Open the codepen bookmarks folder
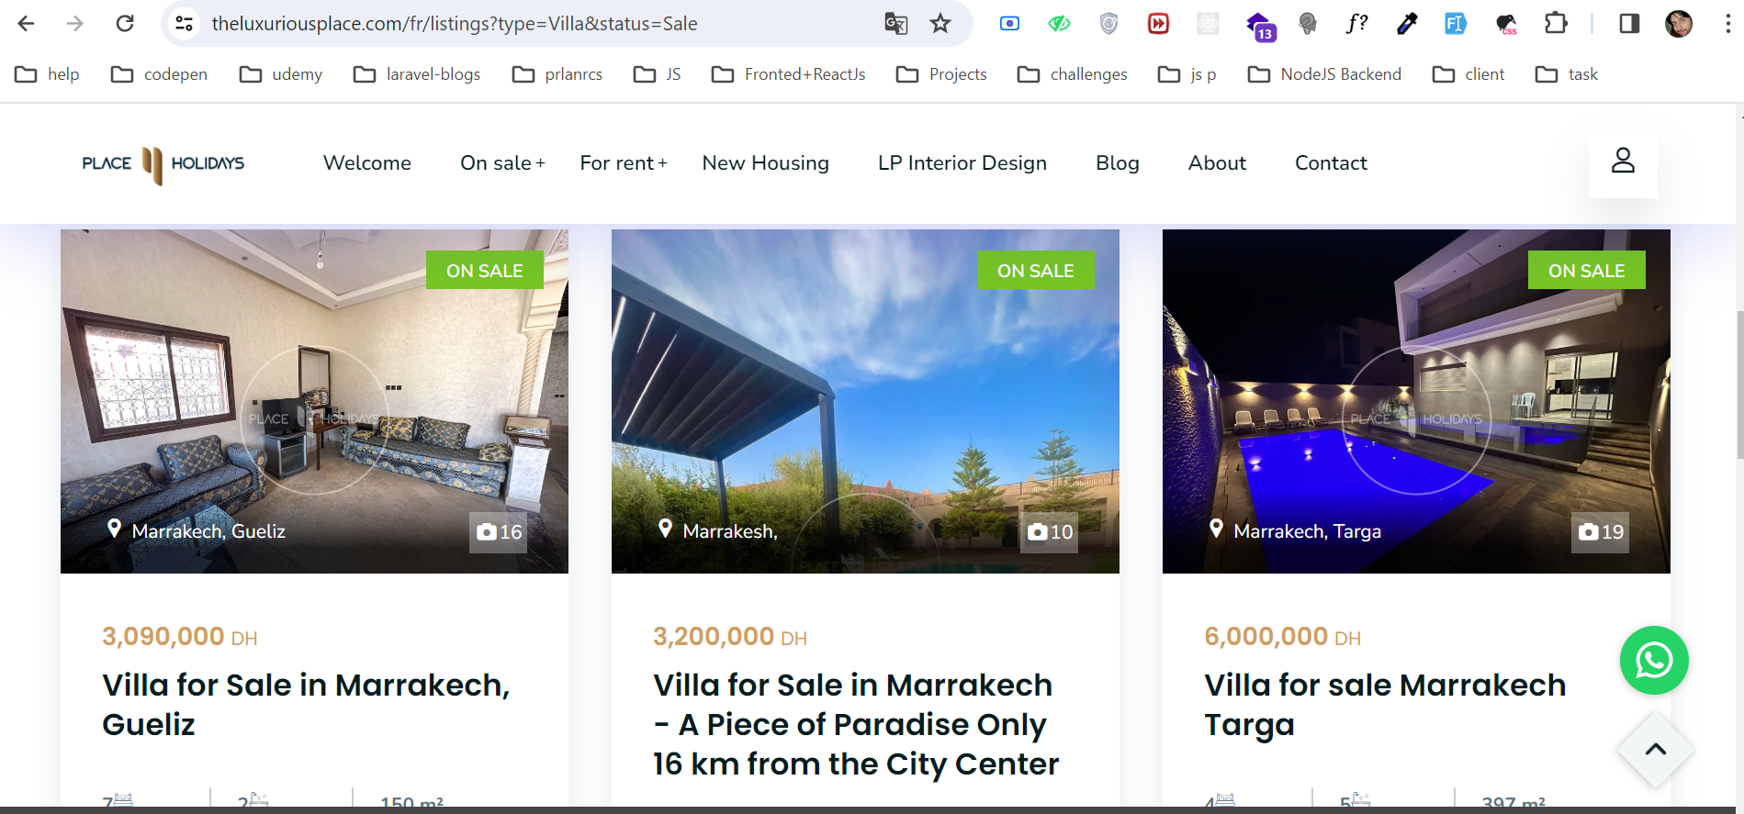Screen dimensions: 1744x814 (x=159, y=74)
